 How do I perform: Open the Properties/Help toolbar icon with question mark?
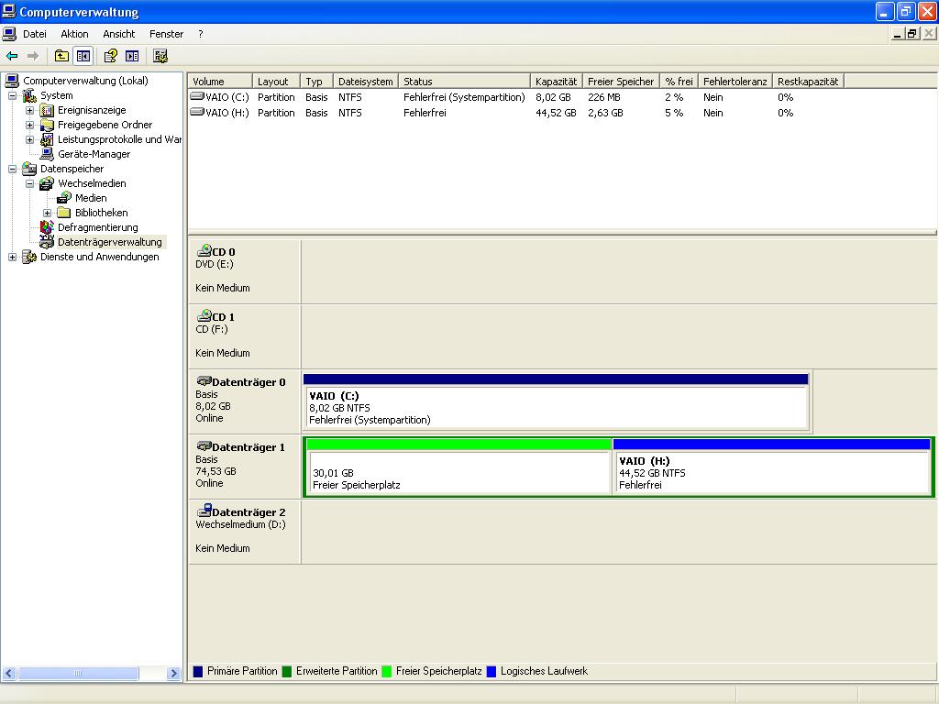tap(110, 56)
